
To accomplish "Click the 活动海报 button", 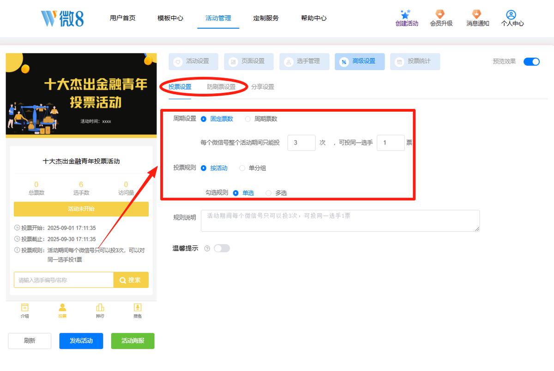I will [x=133, y=341].
